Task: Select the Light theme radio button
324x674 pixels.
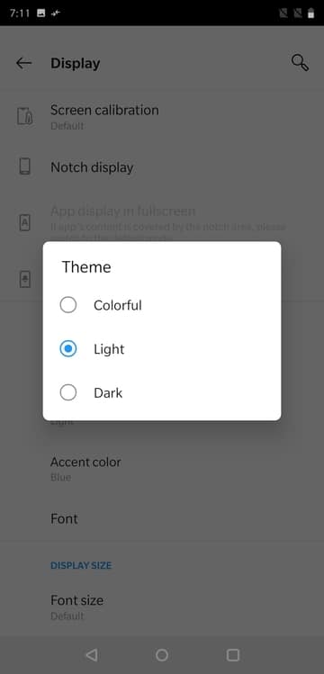Action: 68,349
